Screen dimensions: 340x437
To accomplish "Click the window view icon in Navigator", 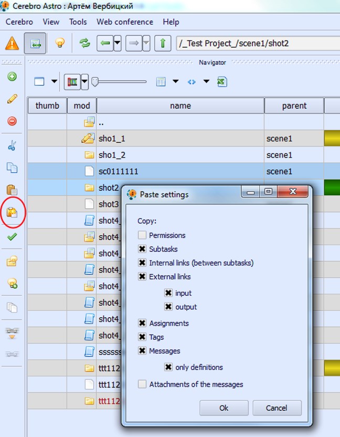I will [x=39, y=81].
